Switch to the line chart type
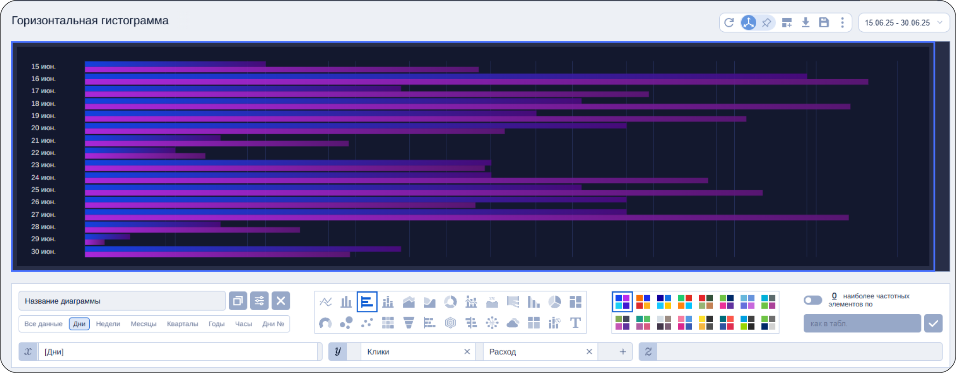The width and height of the screenshot is (956, 373). tap(326, 302)
